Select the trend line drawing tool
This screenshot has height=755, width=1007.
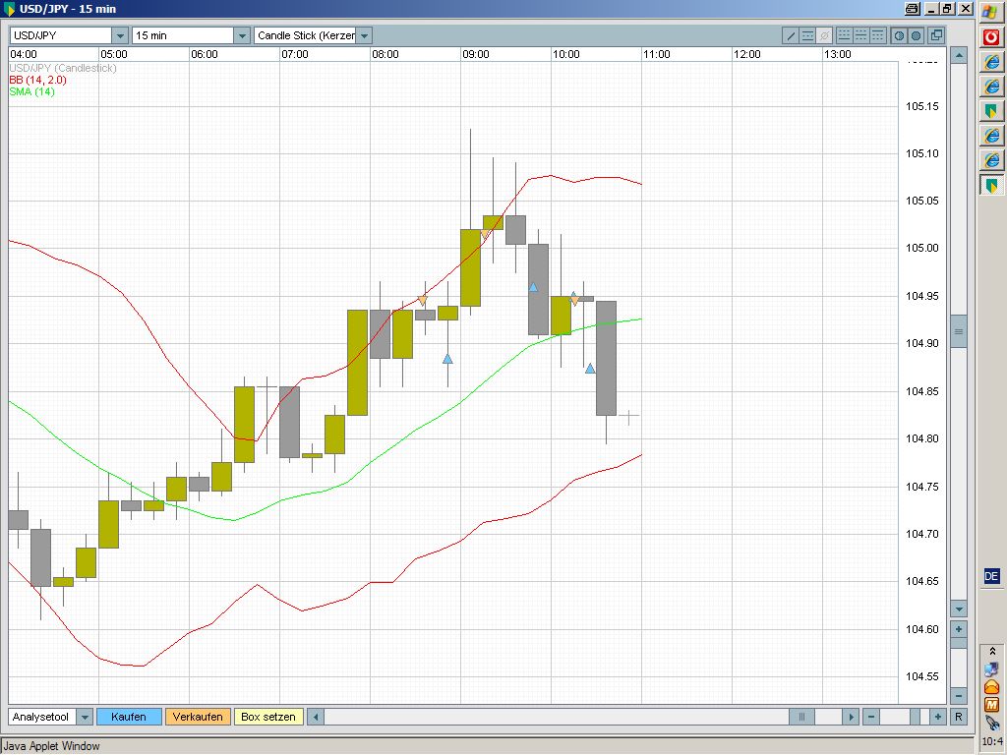coord(790,35)
